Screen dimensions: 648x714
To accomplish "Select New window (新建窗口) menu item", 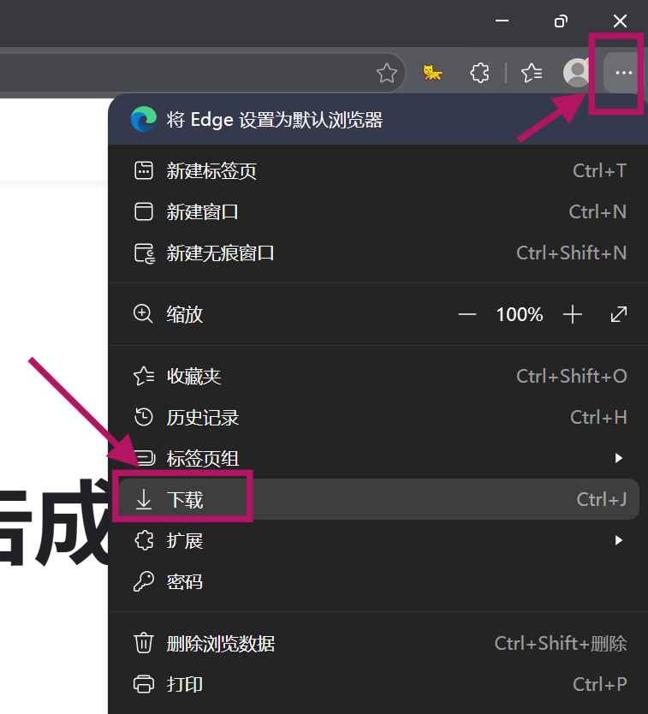I will (x=378, y=212).
